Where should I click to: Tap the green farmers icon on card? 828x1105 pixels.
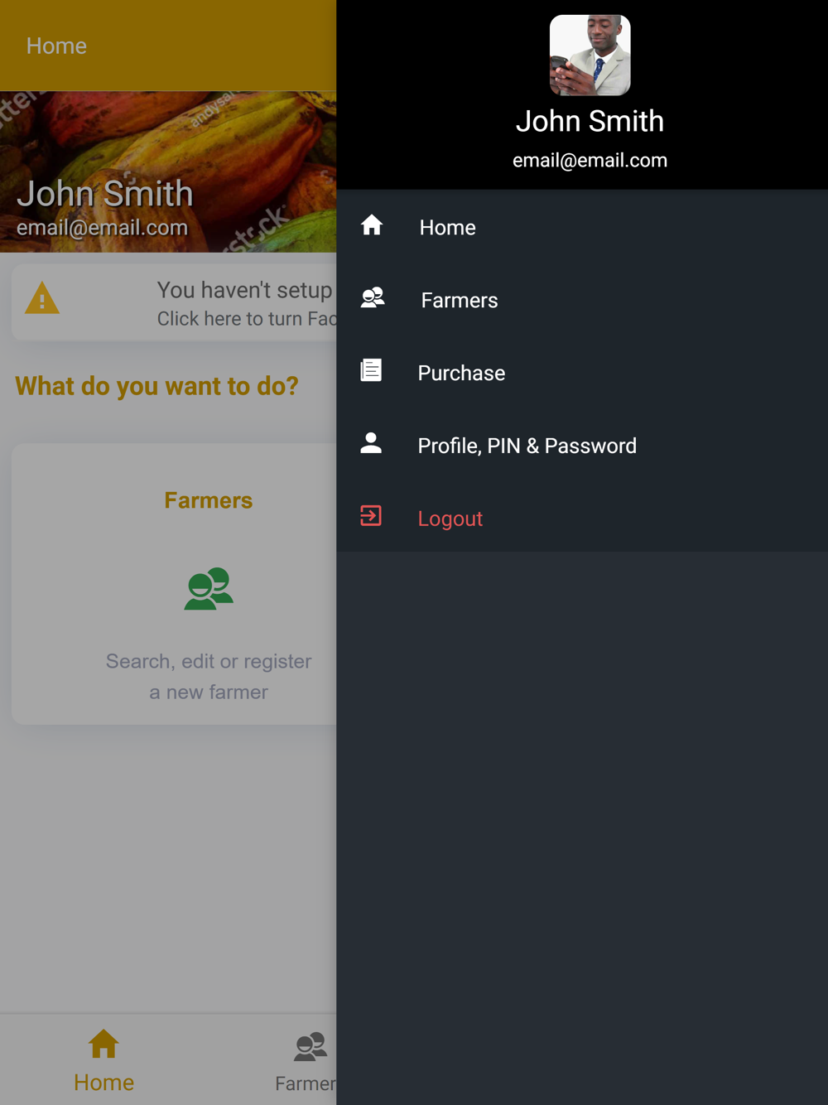(209, 588)
